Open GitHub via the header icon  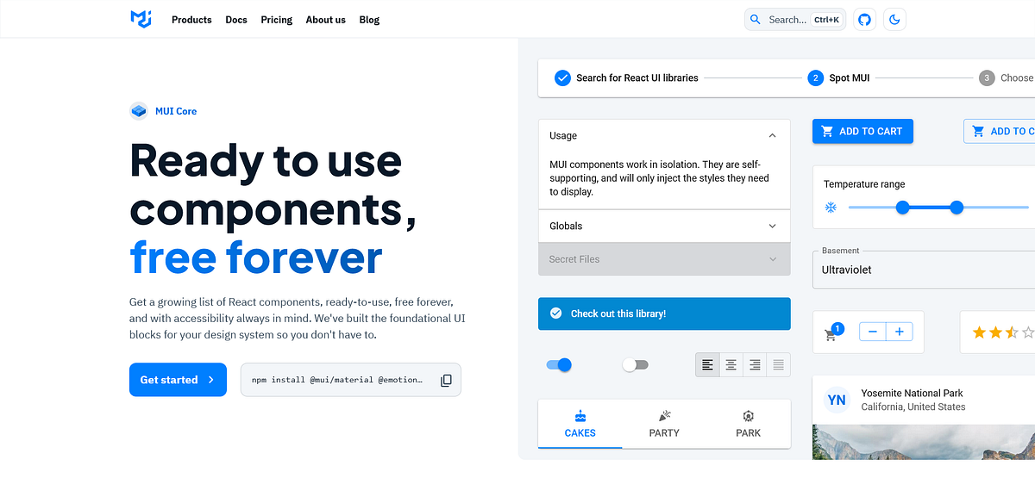click(x=864, y=19)
